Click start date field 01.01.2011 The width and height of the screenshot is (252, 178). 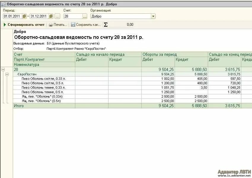coord(13,16)
